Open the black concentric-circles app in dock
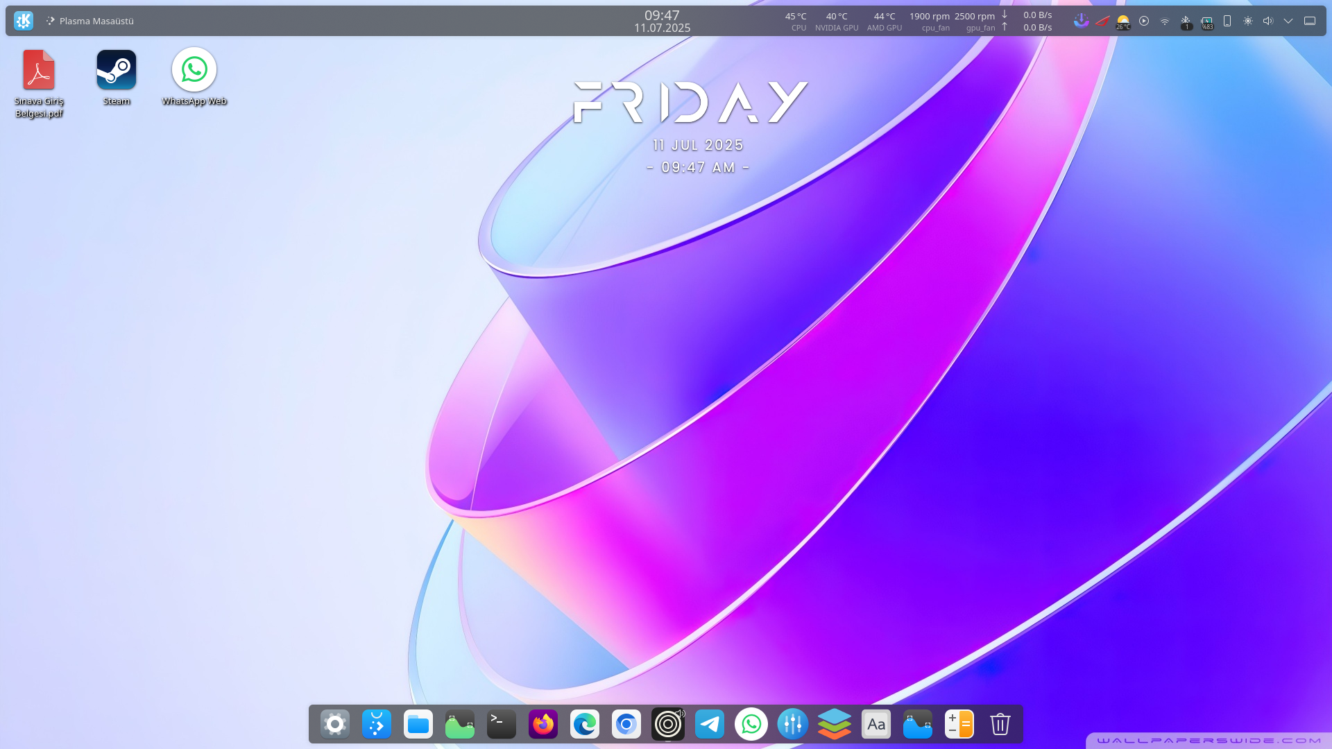 [x=668, y=724]
